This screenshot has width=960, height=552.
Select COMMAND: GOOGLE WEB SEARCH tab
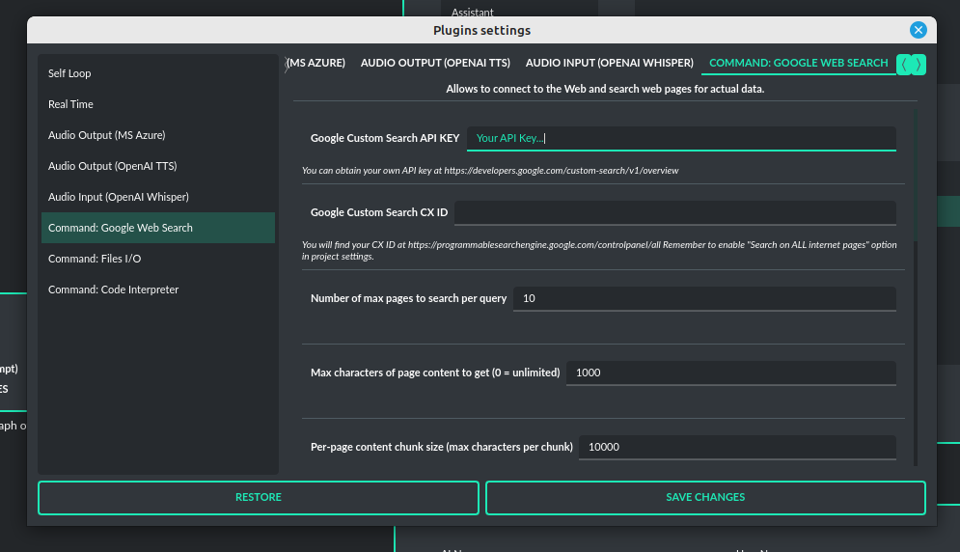click(x=798, y=63)
